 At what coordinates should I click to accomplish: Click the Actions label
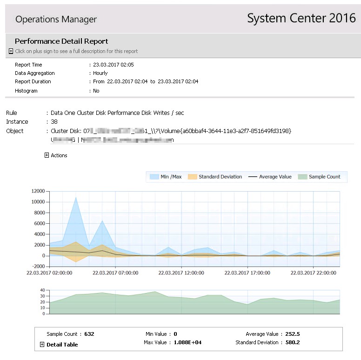point(59,155)
